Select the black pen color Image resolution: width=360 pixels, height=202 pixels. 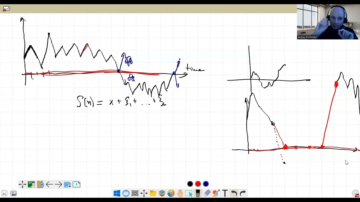(190, 184)
